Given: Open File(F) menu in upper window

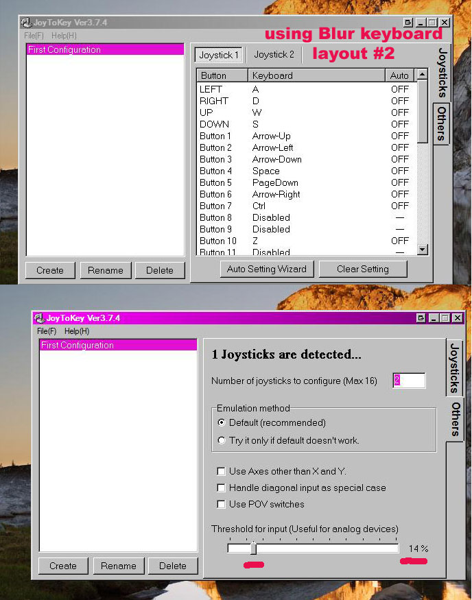Looking at the screenshot, I should (x=34, y=36).
